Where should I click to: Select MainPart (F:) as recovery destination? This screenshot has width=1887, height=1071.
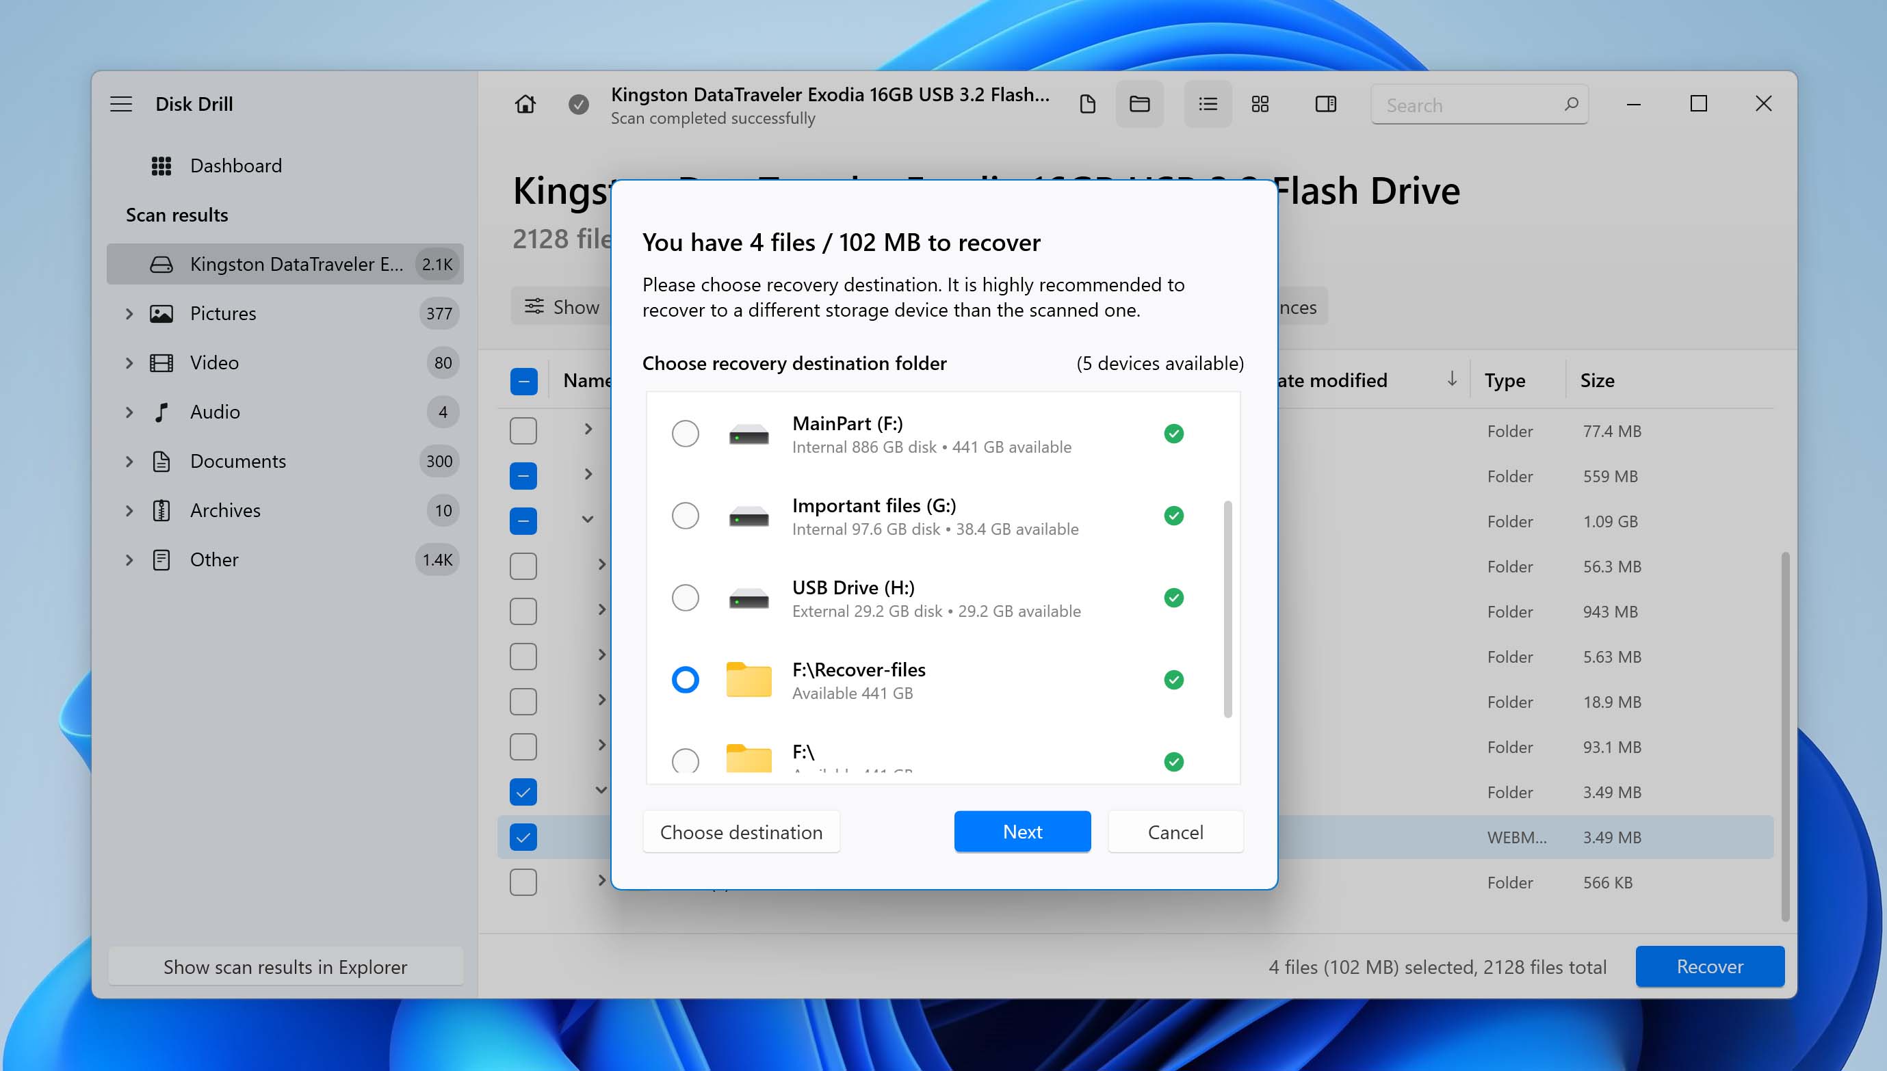click(x=684, y=434)
